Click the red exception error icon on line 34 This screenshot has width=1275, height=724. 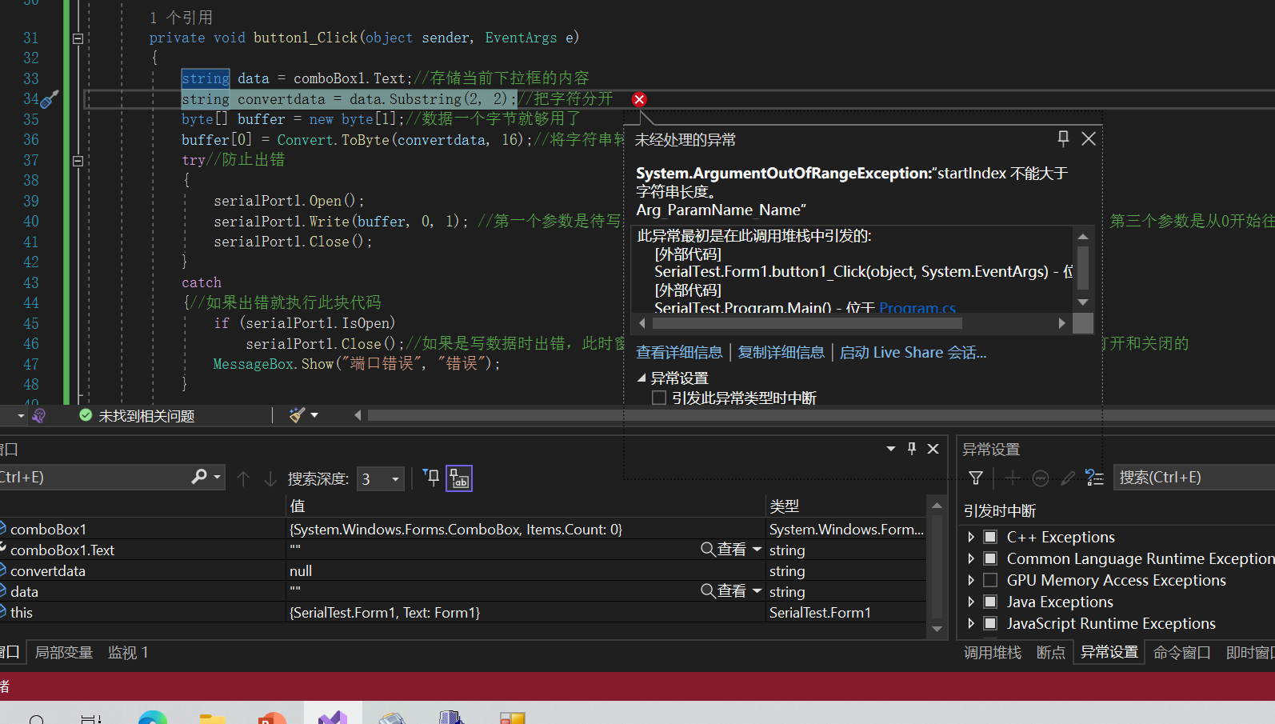639,99
